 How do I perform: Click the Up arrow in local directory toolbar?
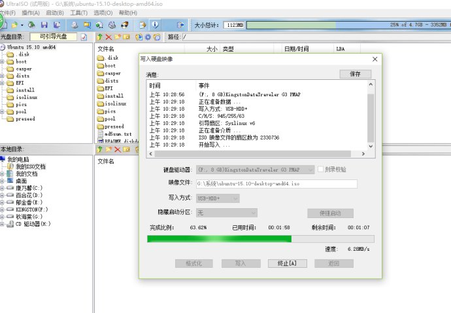(x=99, y=149)
